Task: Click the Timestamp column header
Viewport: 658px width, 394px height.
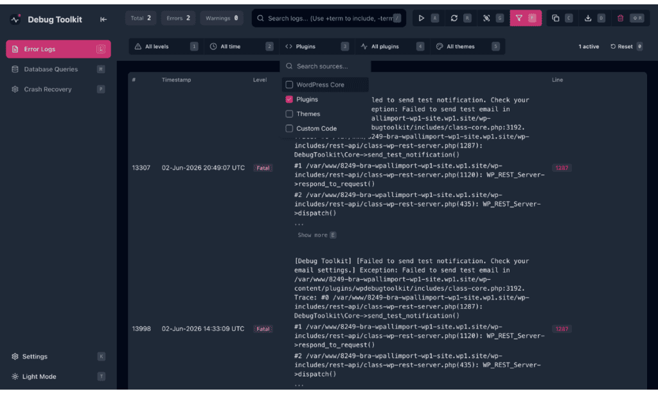Action: 176,80
